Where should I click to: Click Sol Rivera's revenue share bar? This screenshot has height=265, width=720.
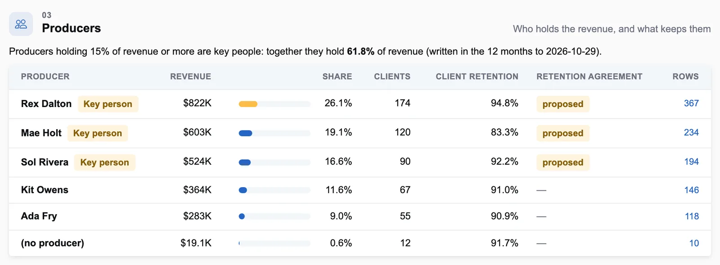pos(274,162)
